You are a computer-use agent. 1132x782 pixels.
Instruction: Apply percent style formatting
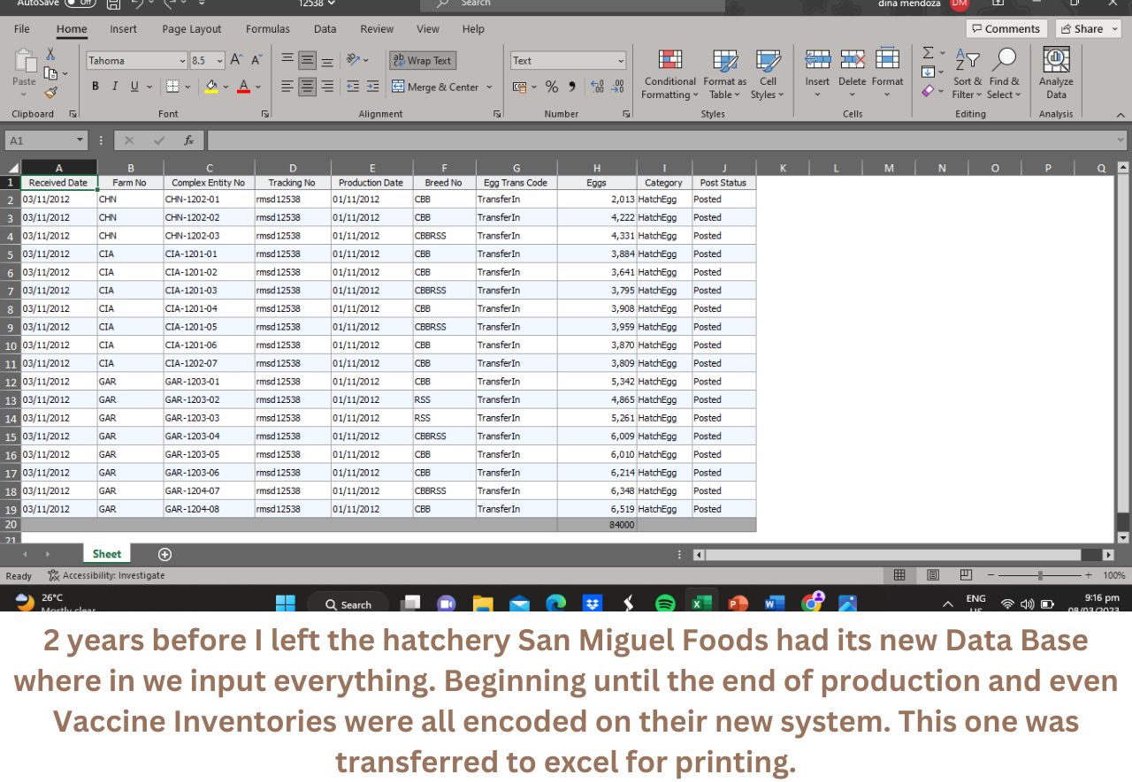pyautogui.click(x=551, y=87)
